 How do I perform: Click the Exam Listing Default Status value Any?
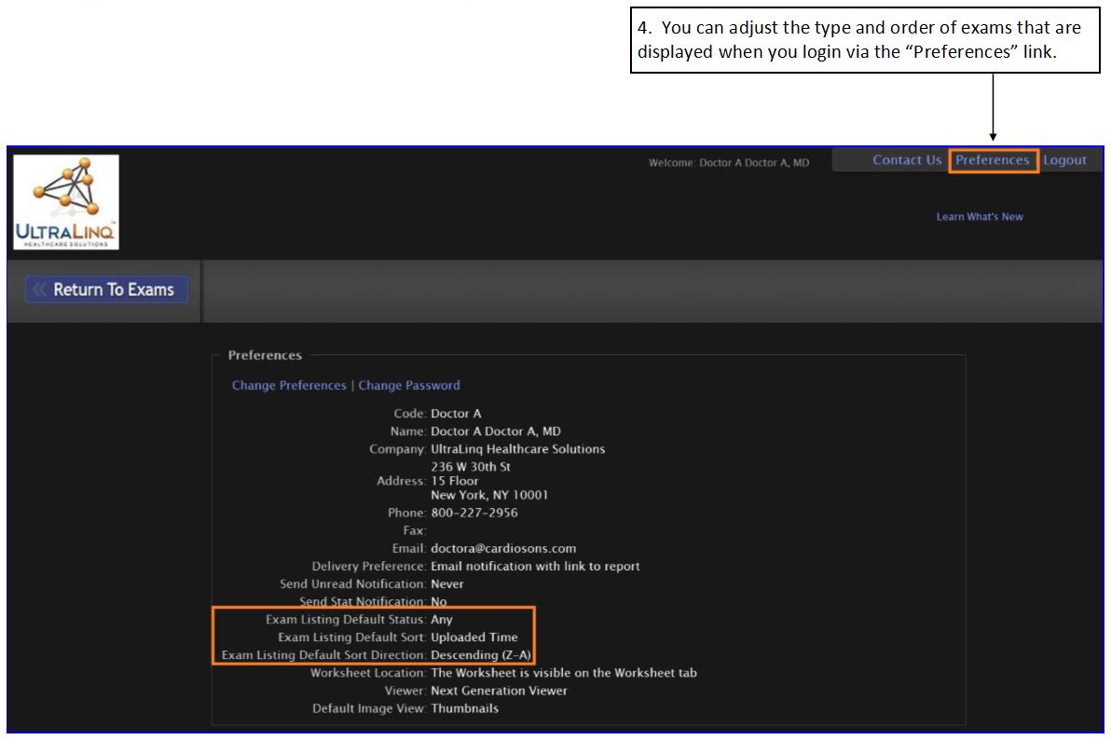[442, 620]
